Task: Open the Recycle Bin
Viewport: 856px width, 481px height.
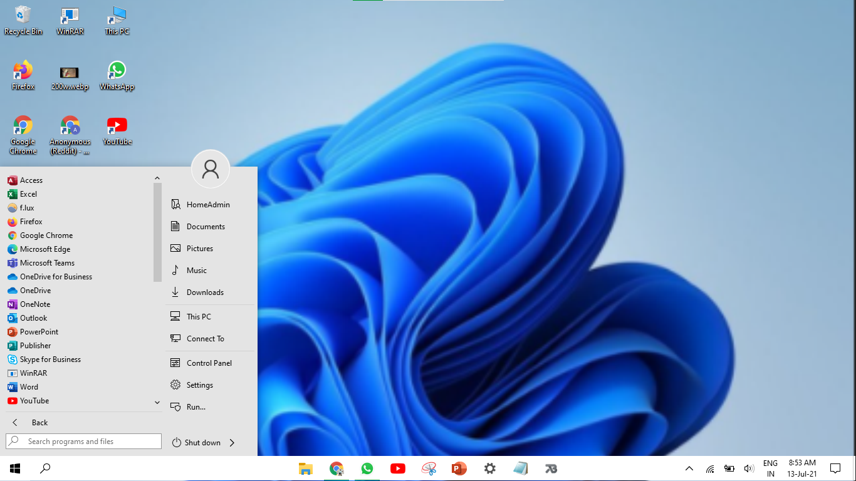Action: pyautogui.click(x=23, y=14)
